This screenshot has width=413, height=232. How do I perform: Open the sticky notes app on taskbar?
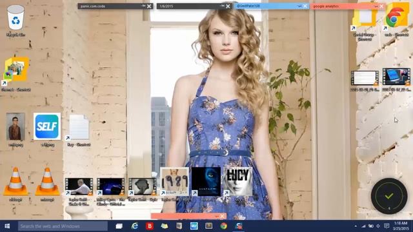pos(239,226)
